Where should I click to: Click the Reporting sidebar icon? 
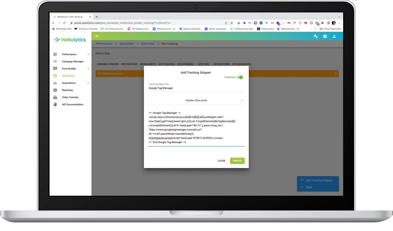(x=55, y=90)
